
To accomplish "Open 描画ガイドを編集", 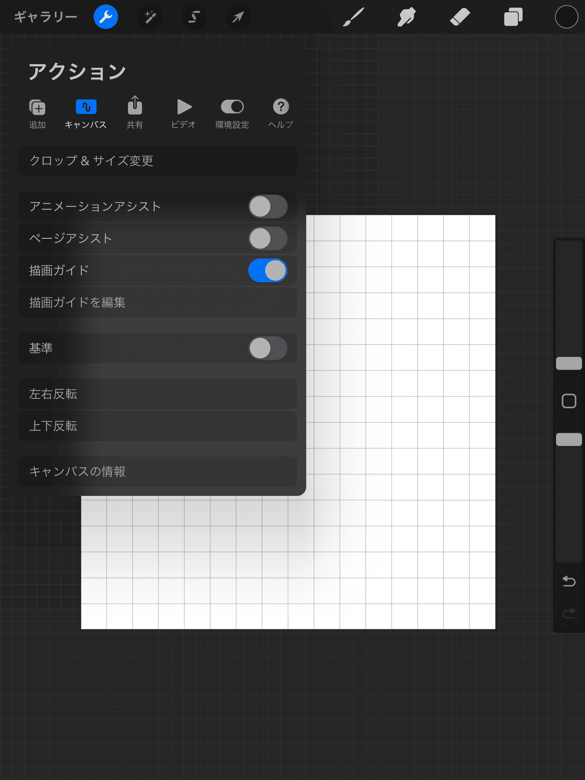I will pyautogui.click(x=157, y=303).
